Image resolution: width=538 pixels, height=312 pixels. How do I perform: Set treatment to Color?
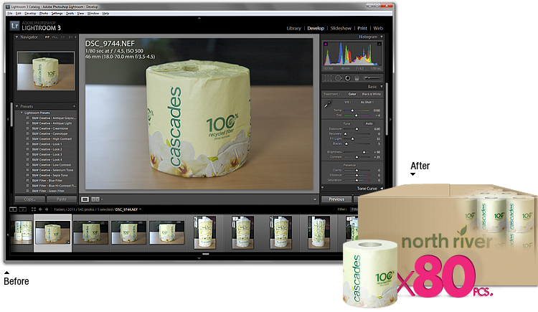352,93
